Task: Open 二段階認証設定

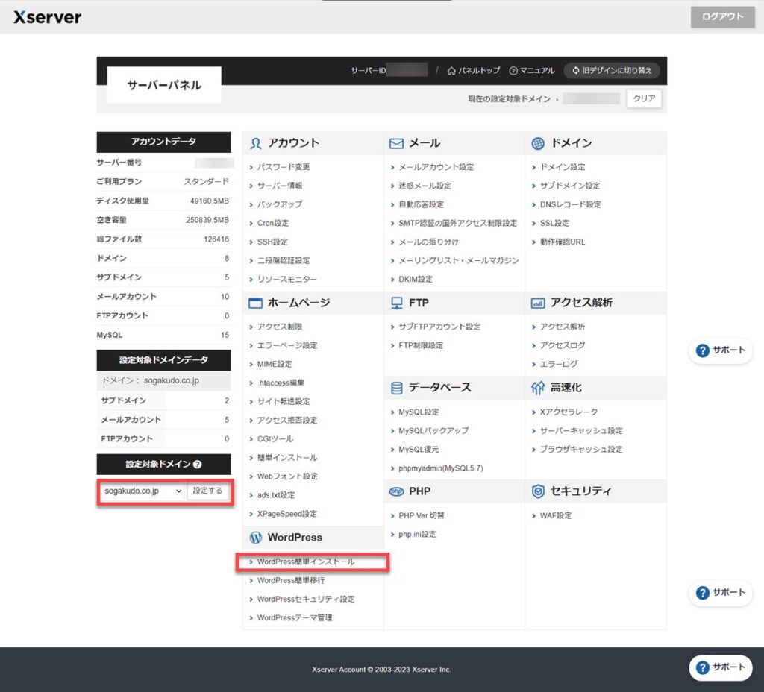Action: click(283, 260)
